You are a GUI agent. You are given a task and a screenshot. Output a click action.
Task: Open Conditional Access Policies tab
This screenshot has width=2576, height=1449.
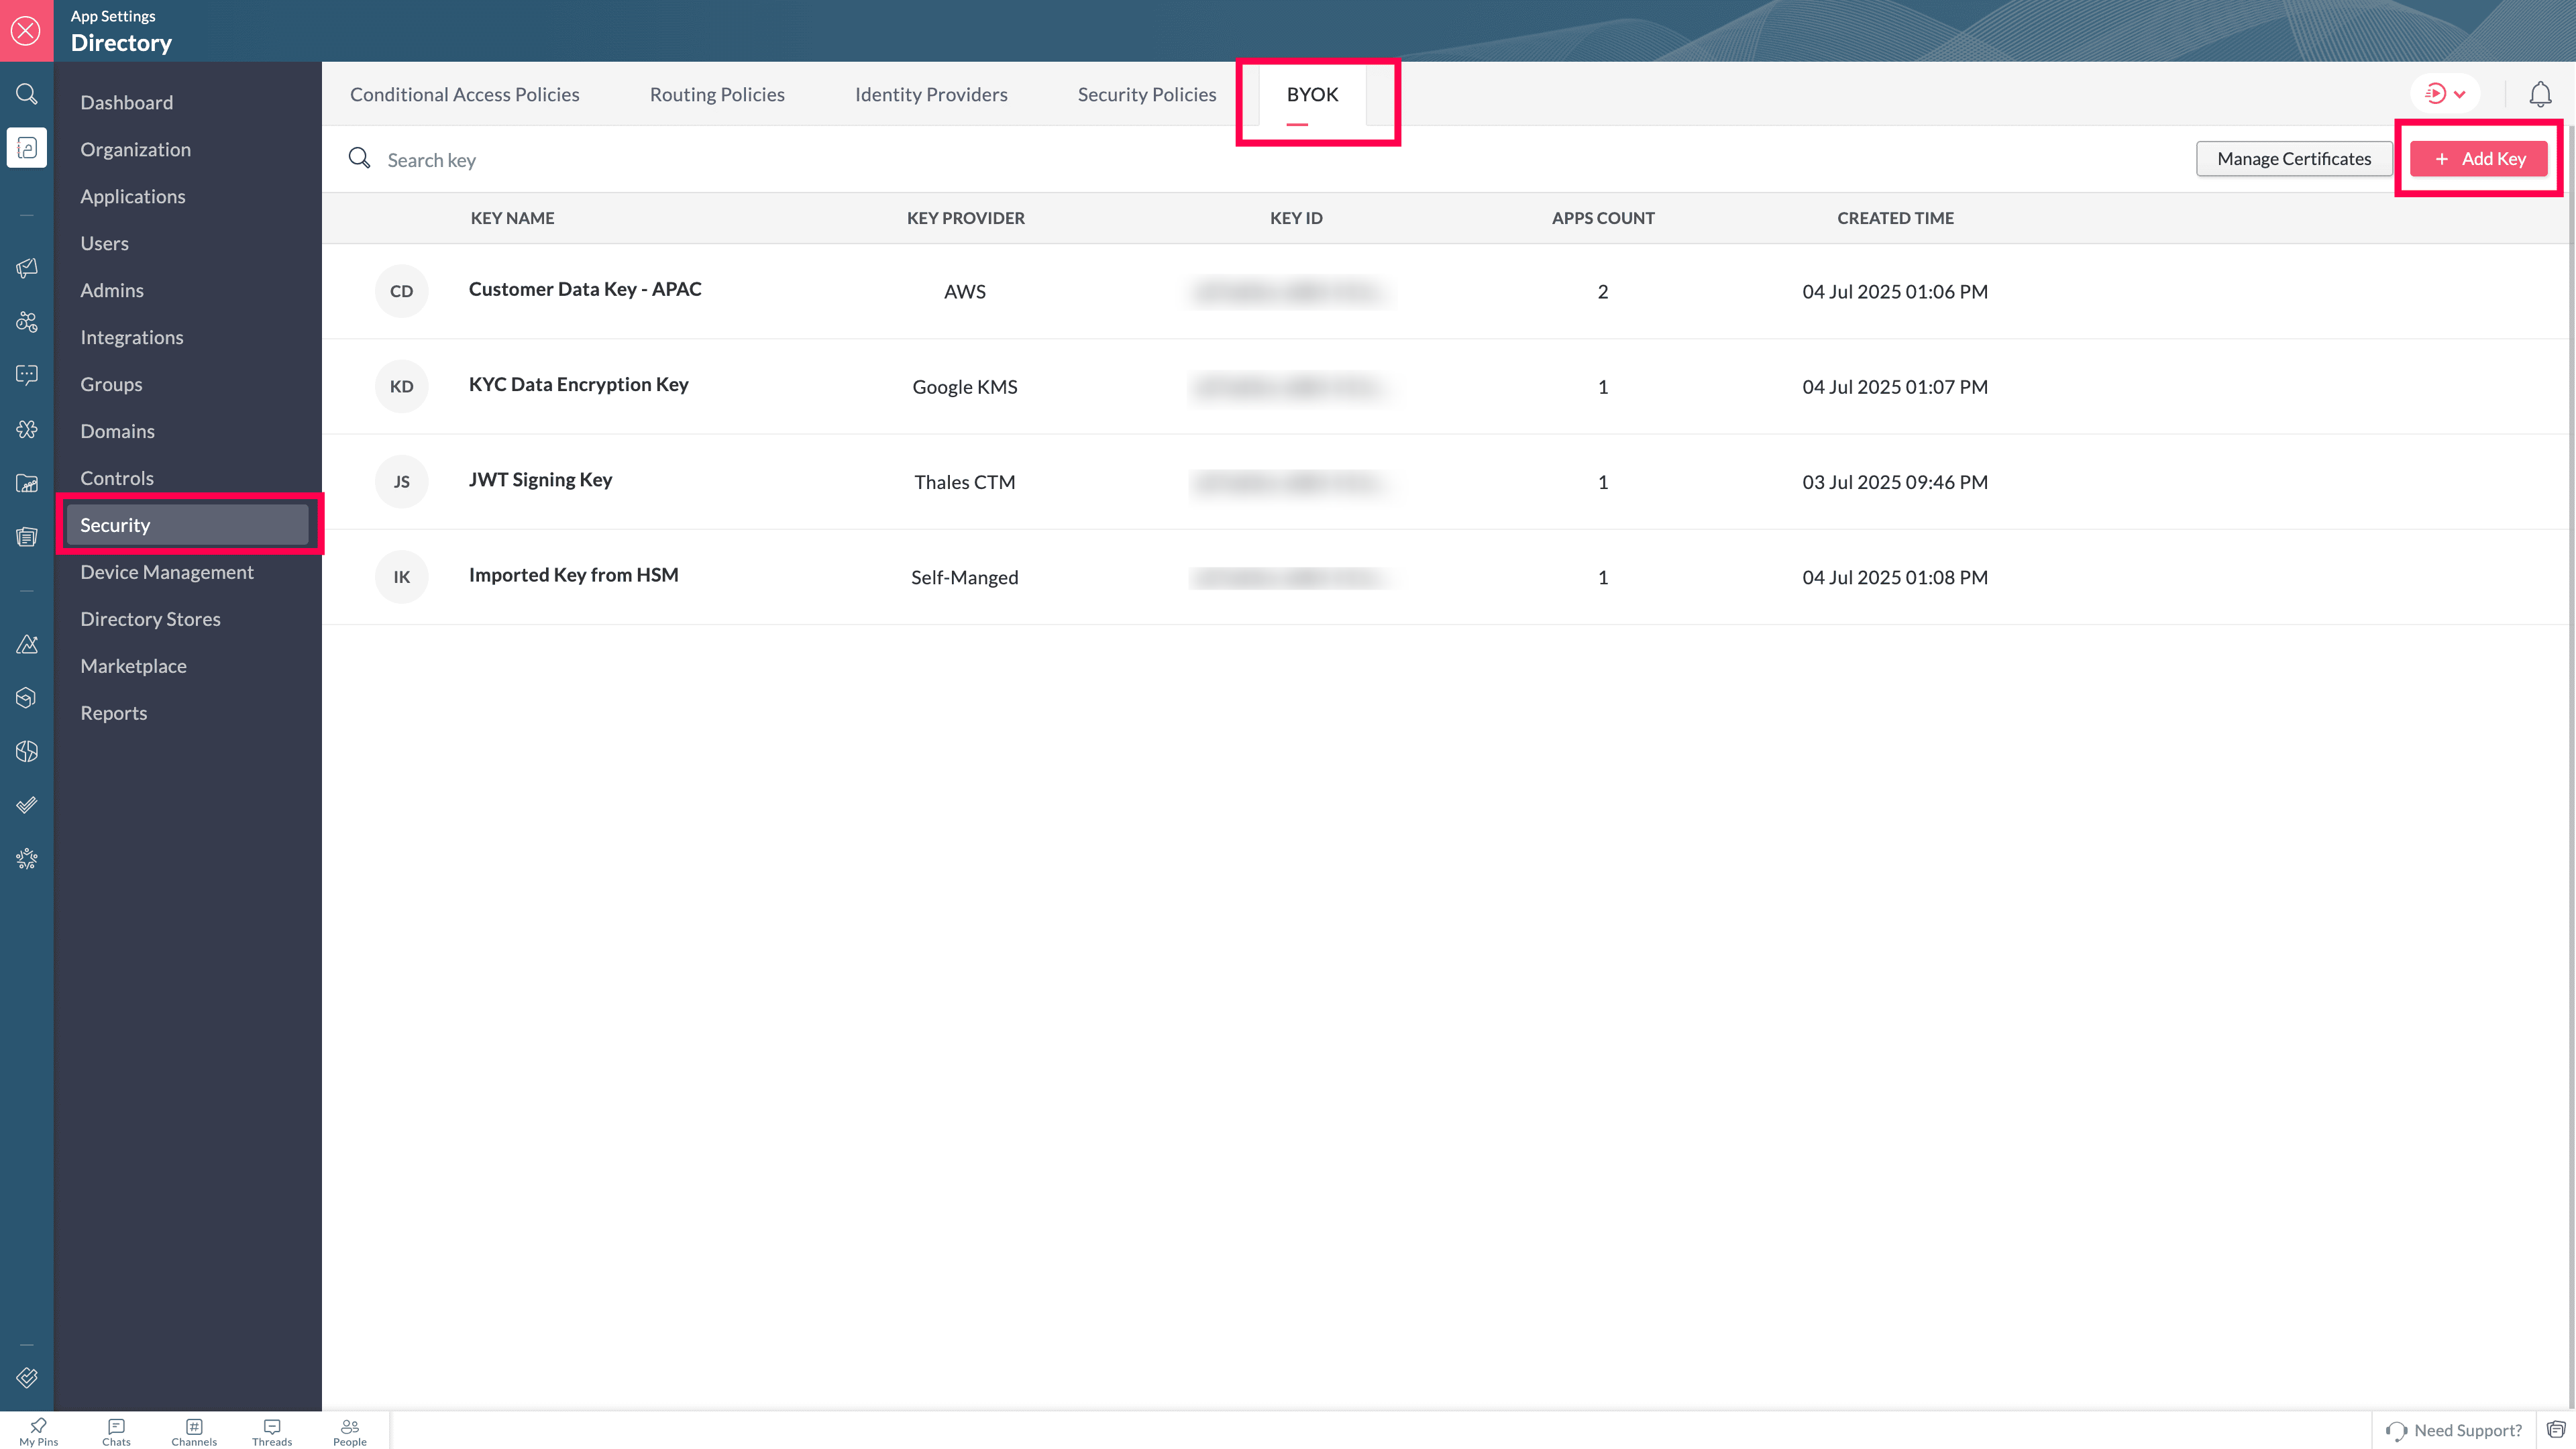464,94
